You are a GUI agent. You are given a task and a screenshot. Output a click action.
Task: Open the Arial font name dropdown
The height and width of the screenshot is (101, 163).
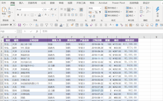pyautogui.click(x=43, y=10)
